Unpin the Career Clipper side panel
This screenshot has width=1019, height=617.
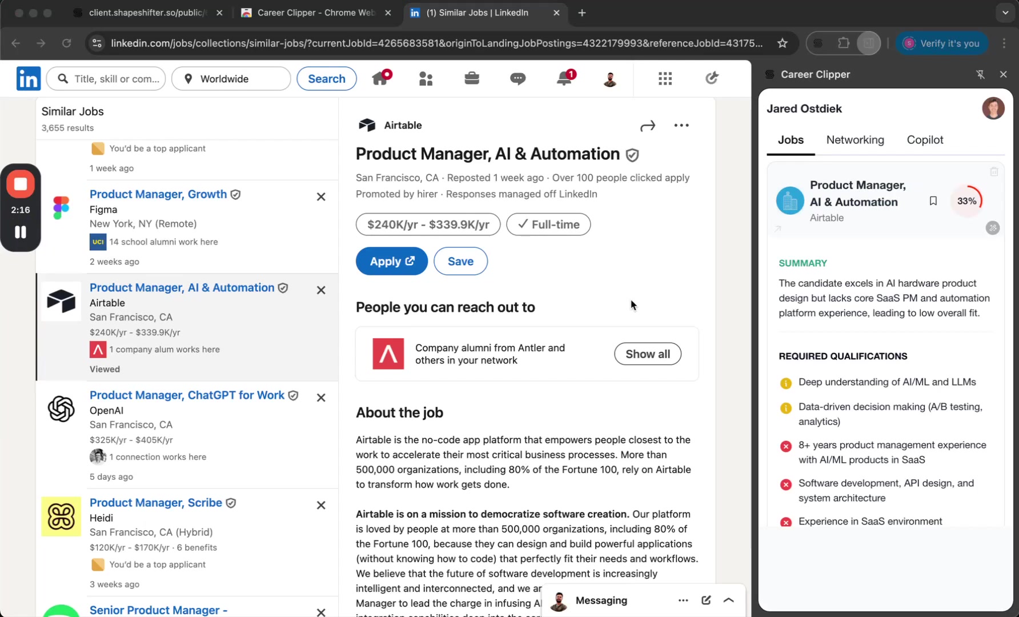click(980, 74)
